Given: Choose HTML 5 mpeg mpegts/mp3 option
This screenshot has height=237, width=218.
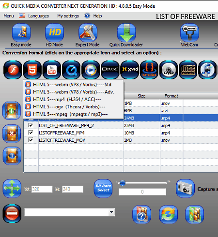Looking at the screenshot, I should [x=74, y=114].
